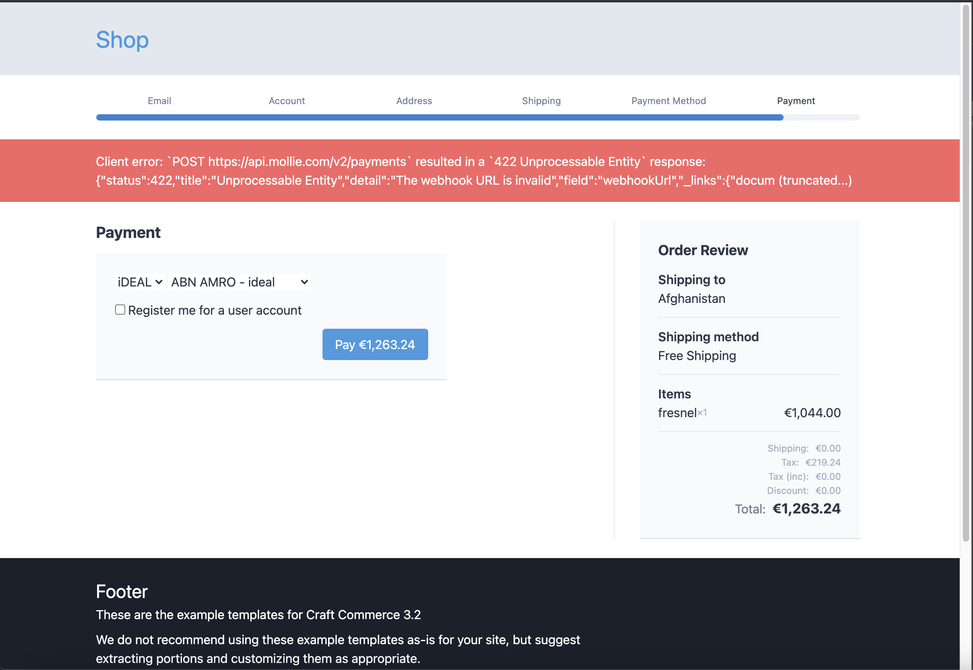The height and width of the screenshot is (670, 973).
Task: Select the Email checkout step
Action: [x=159, y=101]
